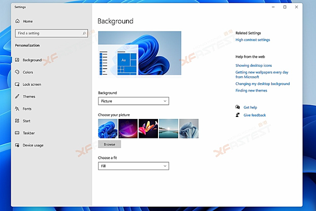Open the Choose a fit dropdown
This screenshot has height=211, width=316.
[x=133, y=166]
